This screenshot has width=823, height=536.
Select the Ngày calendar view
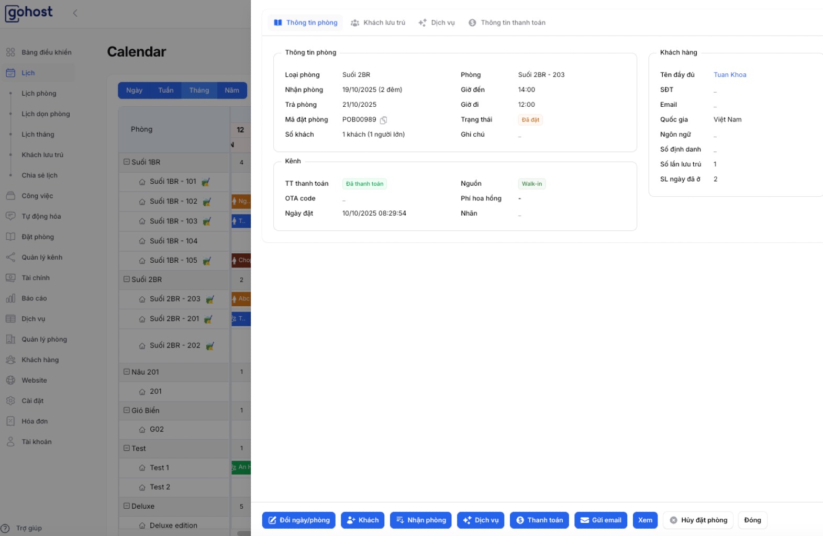click(134, 91)
